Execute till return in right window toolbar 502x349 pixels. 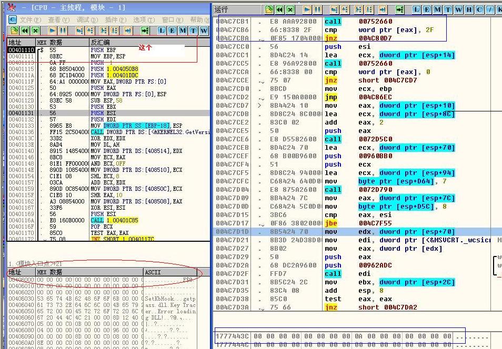click(x=383, y=9)
